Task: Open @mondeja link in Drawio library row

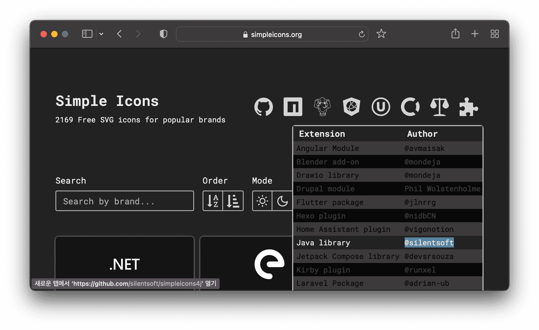Action: (x=422, y=175)
